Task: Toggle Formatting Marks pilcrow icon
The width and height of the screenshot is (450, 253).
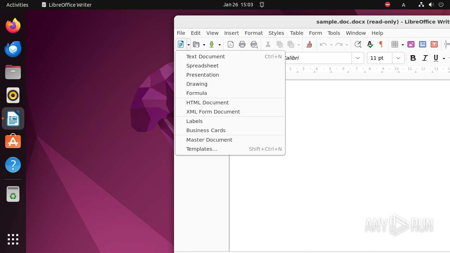Action: coord(381,44)
